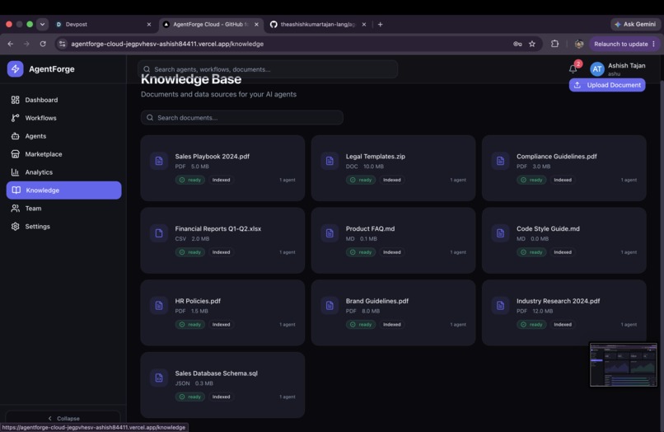Reload the page
Image resolution: width=664 pixels, height=432 pixels.
pyautogui.click(x=43, y=44)
